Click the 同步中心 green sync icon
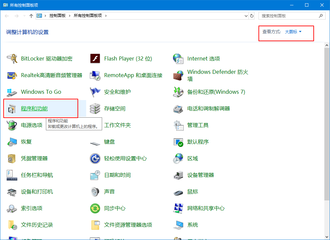The image size is (330, 240). (x=95, y=208)
